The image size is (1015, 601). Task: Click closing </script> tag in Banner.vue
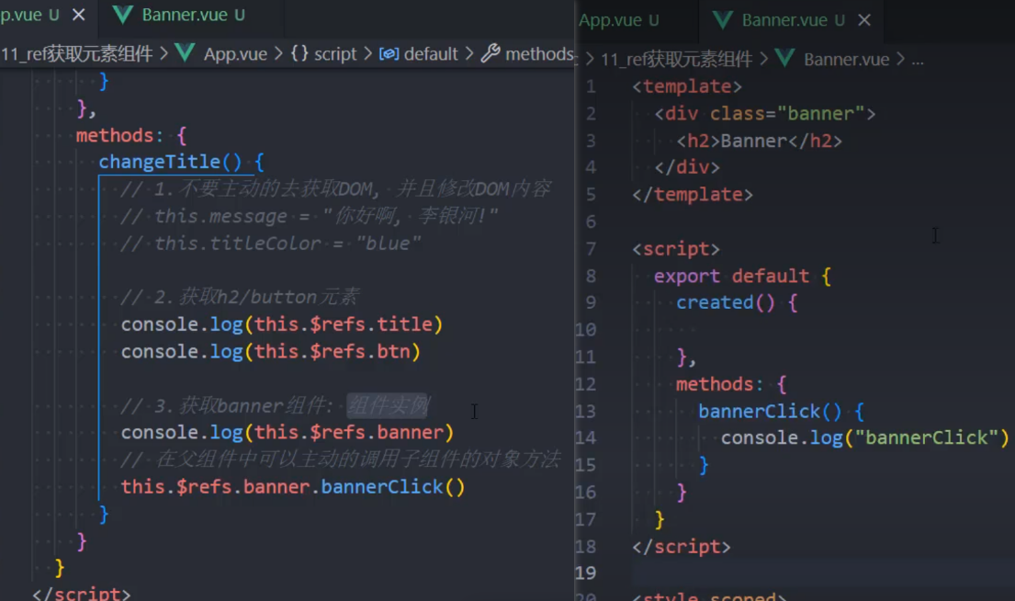coord(682,548)
